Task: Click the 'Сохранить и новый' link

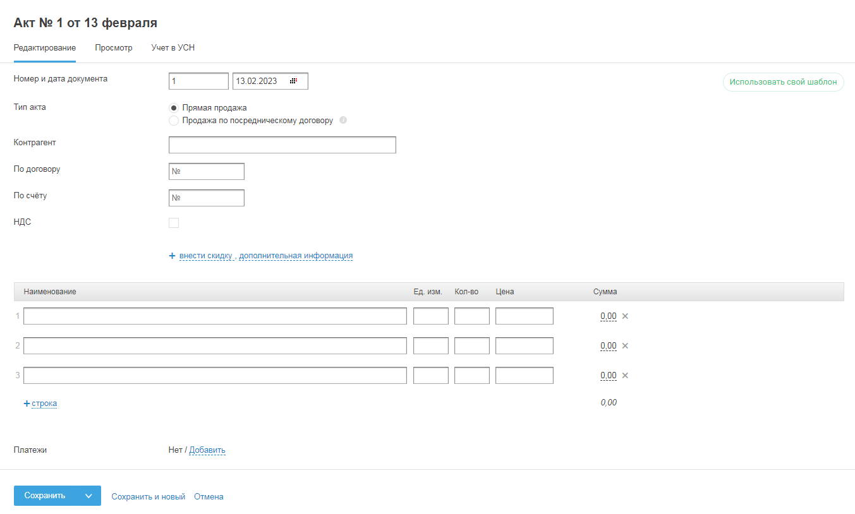Action: 149,497
